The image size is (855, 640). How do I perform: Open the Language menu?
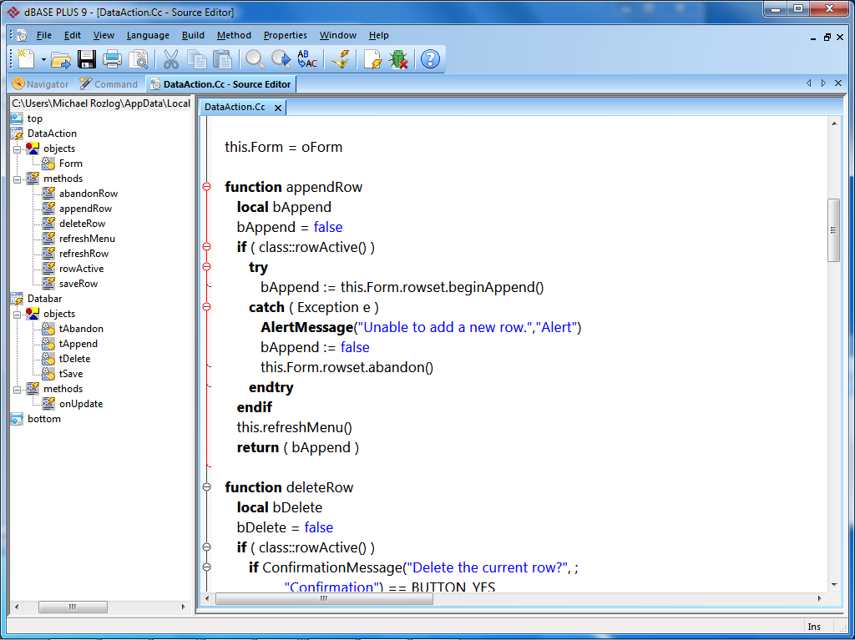coord(148,35)
